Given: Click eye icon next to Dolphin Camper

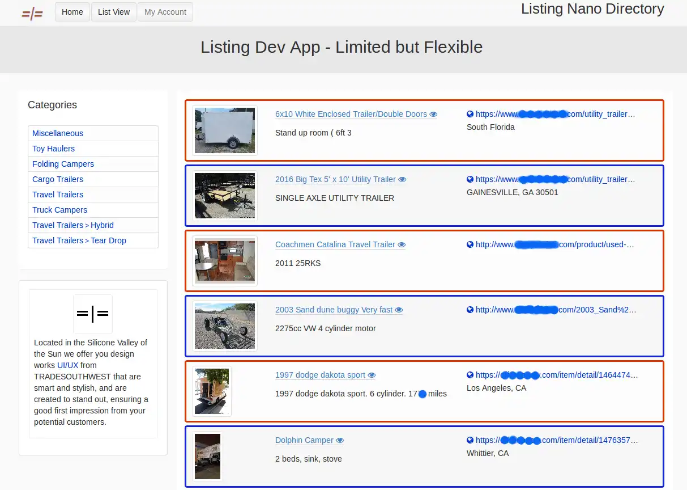Looking at the screenshot, I should coord(340,441).
